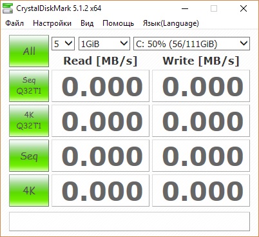This screenshot has height=237, width=259.
Task: Open the Помощь menu
Action: [x=118, y=23]
